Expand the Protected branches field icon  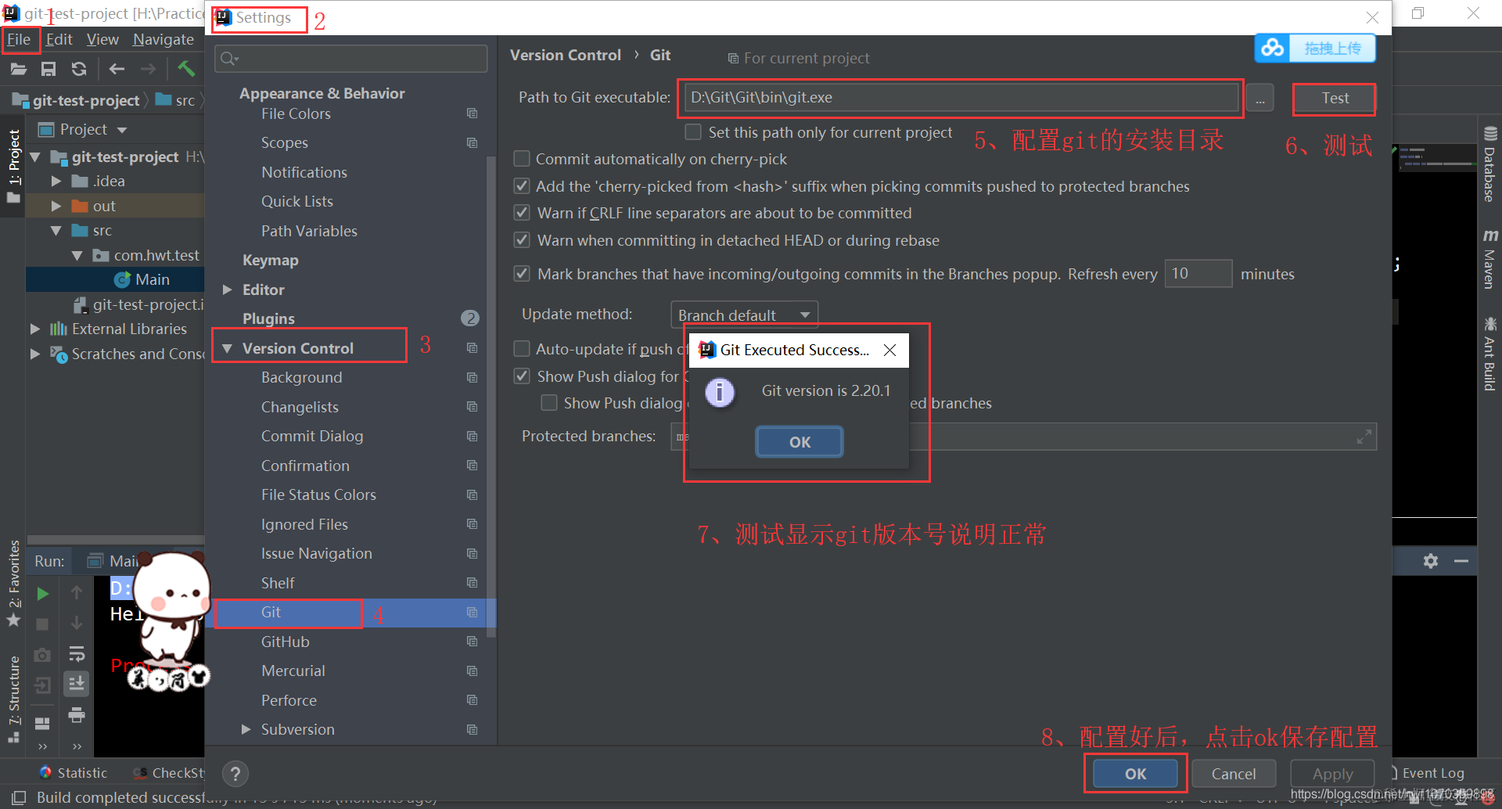[1364, 437]
